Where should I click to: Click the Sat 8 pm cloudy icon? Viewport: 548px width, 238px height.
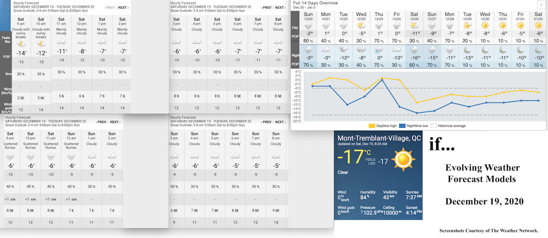pos(279,42)
